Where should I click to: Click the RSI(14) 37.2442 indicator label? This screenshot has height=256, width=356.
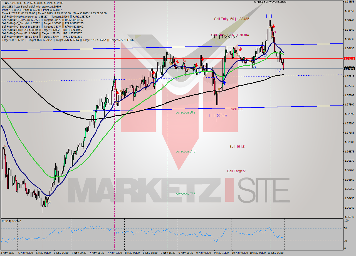[11, 221]
